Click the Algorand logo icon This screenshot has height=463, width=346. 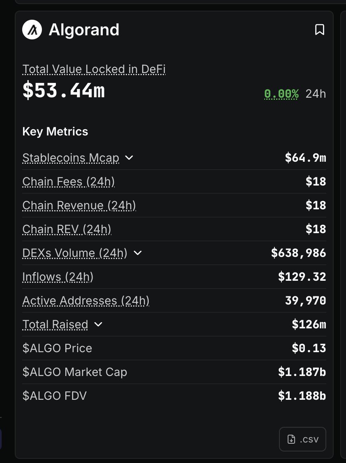(32, 30)
